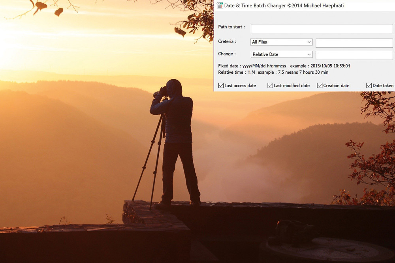Click the Fixed date format example text
Image resolution: width=395 pixels, height=263 pixels.
tap(284, 66)
